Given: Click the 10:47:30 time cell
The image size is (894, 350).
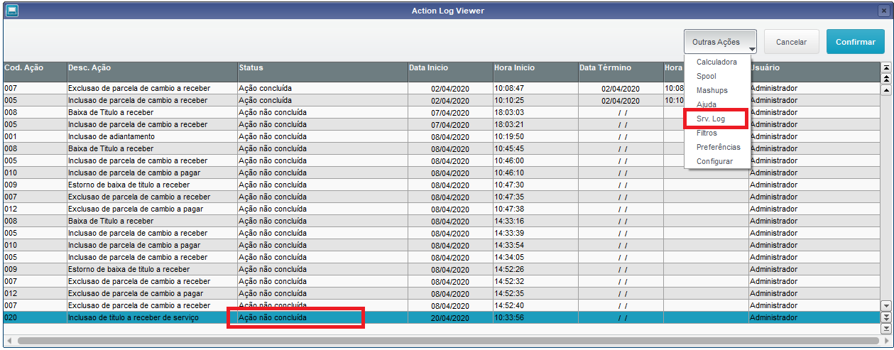Looking at the screenshot, I should pos(535,185).
